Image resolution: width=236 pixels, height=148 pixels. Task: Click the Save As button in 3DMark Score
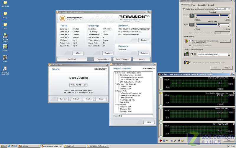(63, 99)
